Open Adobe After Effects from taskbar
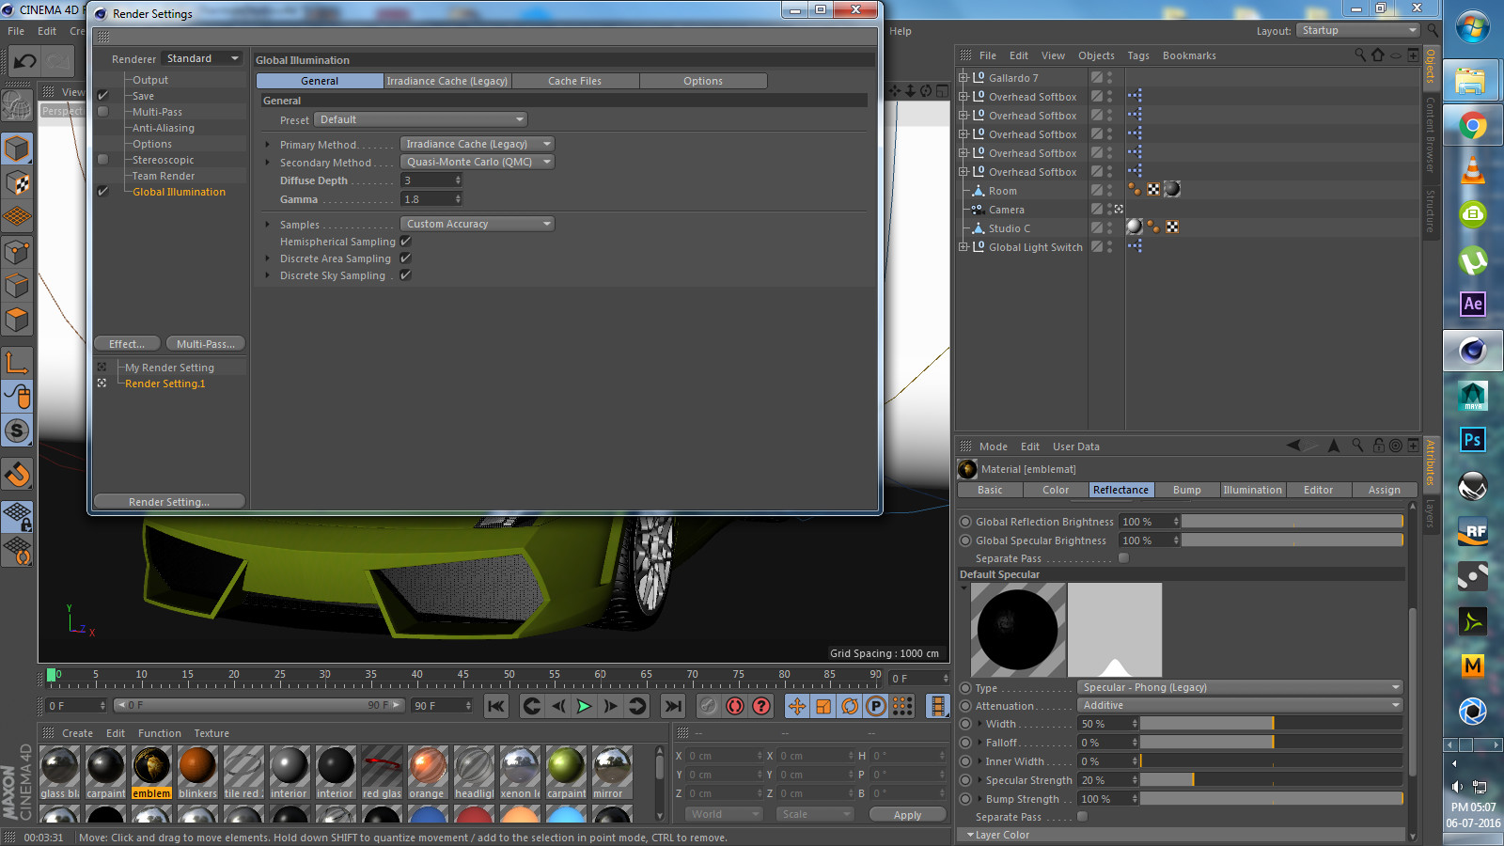 pyautogui.click(x=1473, y=304)
